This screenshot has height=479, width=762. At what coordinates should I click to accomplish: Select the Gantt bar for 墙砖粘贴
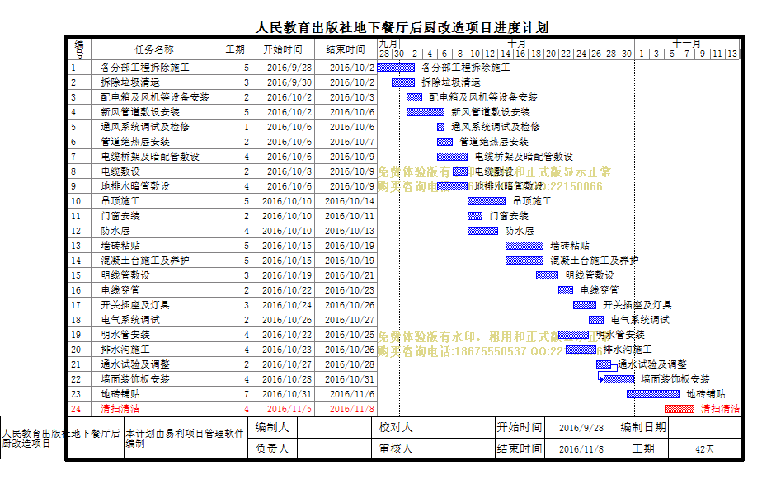(524, 246)
